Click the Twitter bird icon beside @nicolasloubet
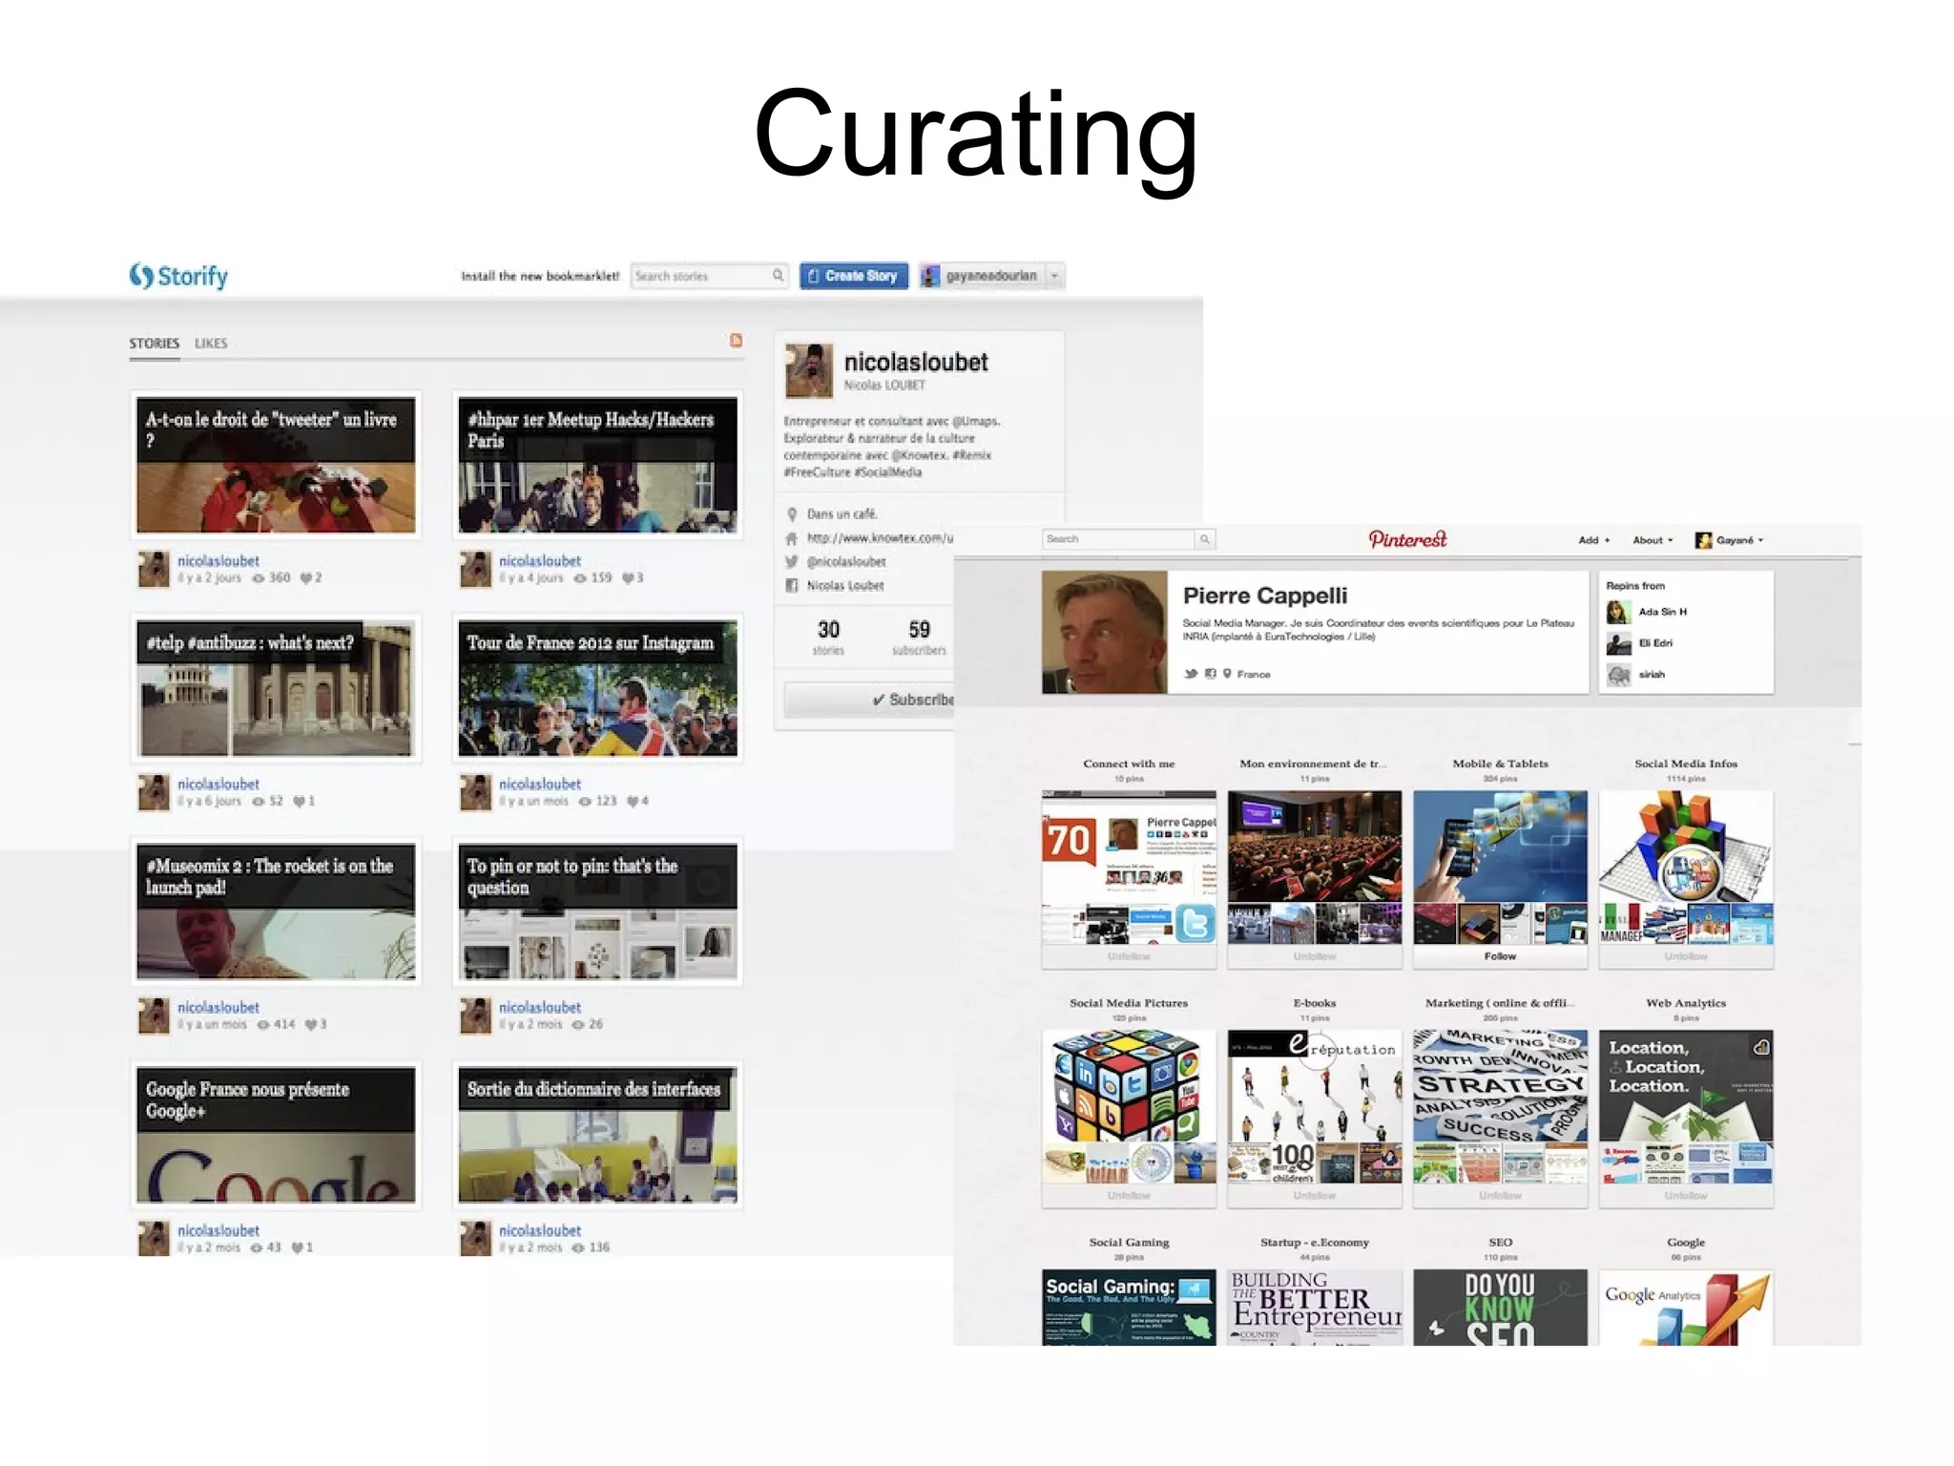This screenshot has height=1466, width=1954. tap(791, 562)
